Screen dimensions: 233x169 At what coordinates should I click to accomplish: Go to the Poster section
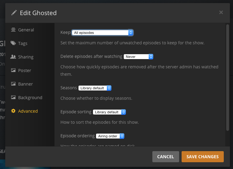click(25, 70)
